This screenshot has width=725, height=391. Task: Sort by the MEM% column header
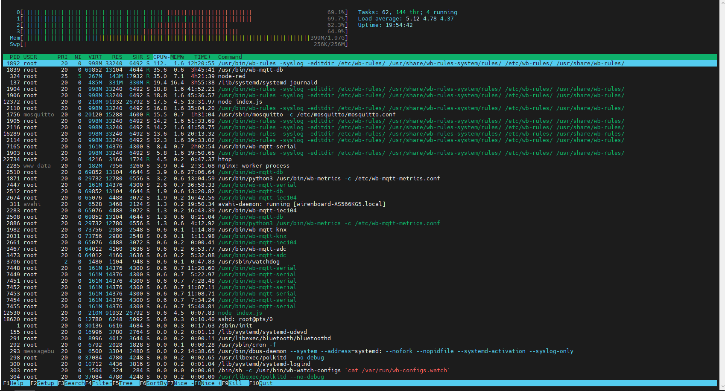(177, 57)
